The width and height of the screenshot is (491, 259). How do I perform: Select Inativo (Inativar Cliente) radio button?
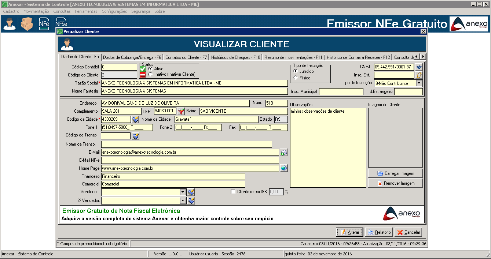pyautogui.click(x=150, y=74)
